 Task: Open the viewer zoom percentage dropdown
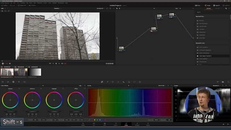coord(3,9)
